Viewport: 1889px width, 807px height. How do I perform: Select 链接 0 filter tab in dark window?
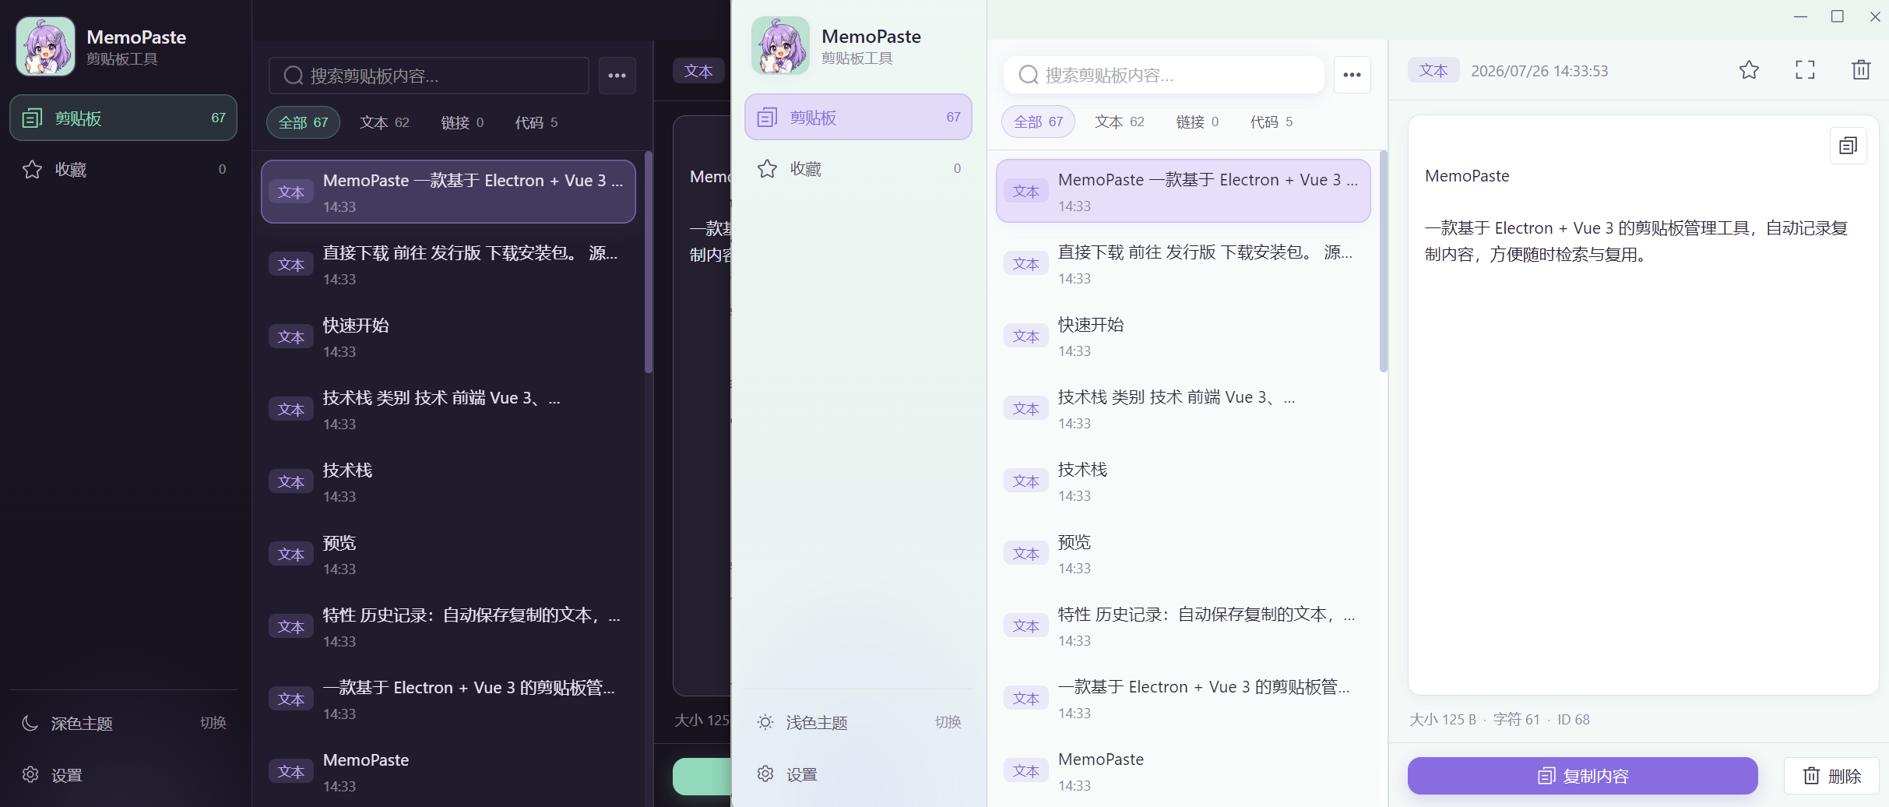click(463, 122)
